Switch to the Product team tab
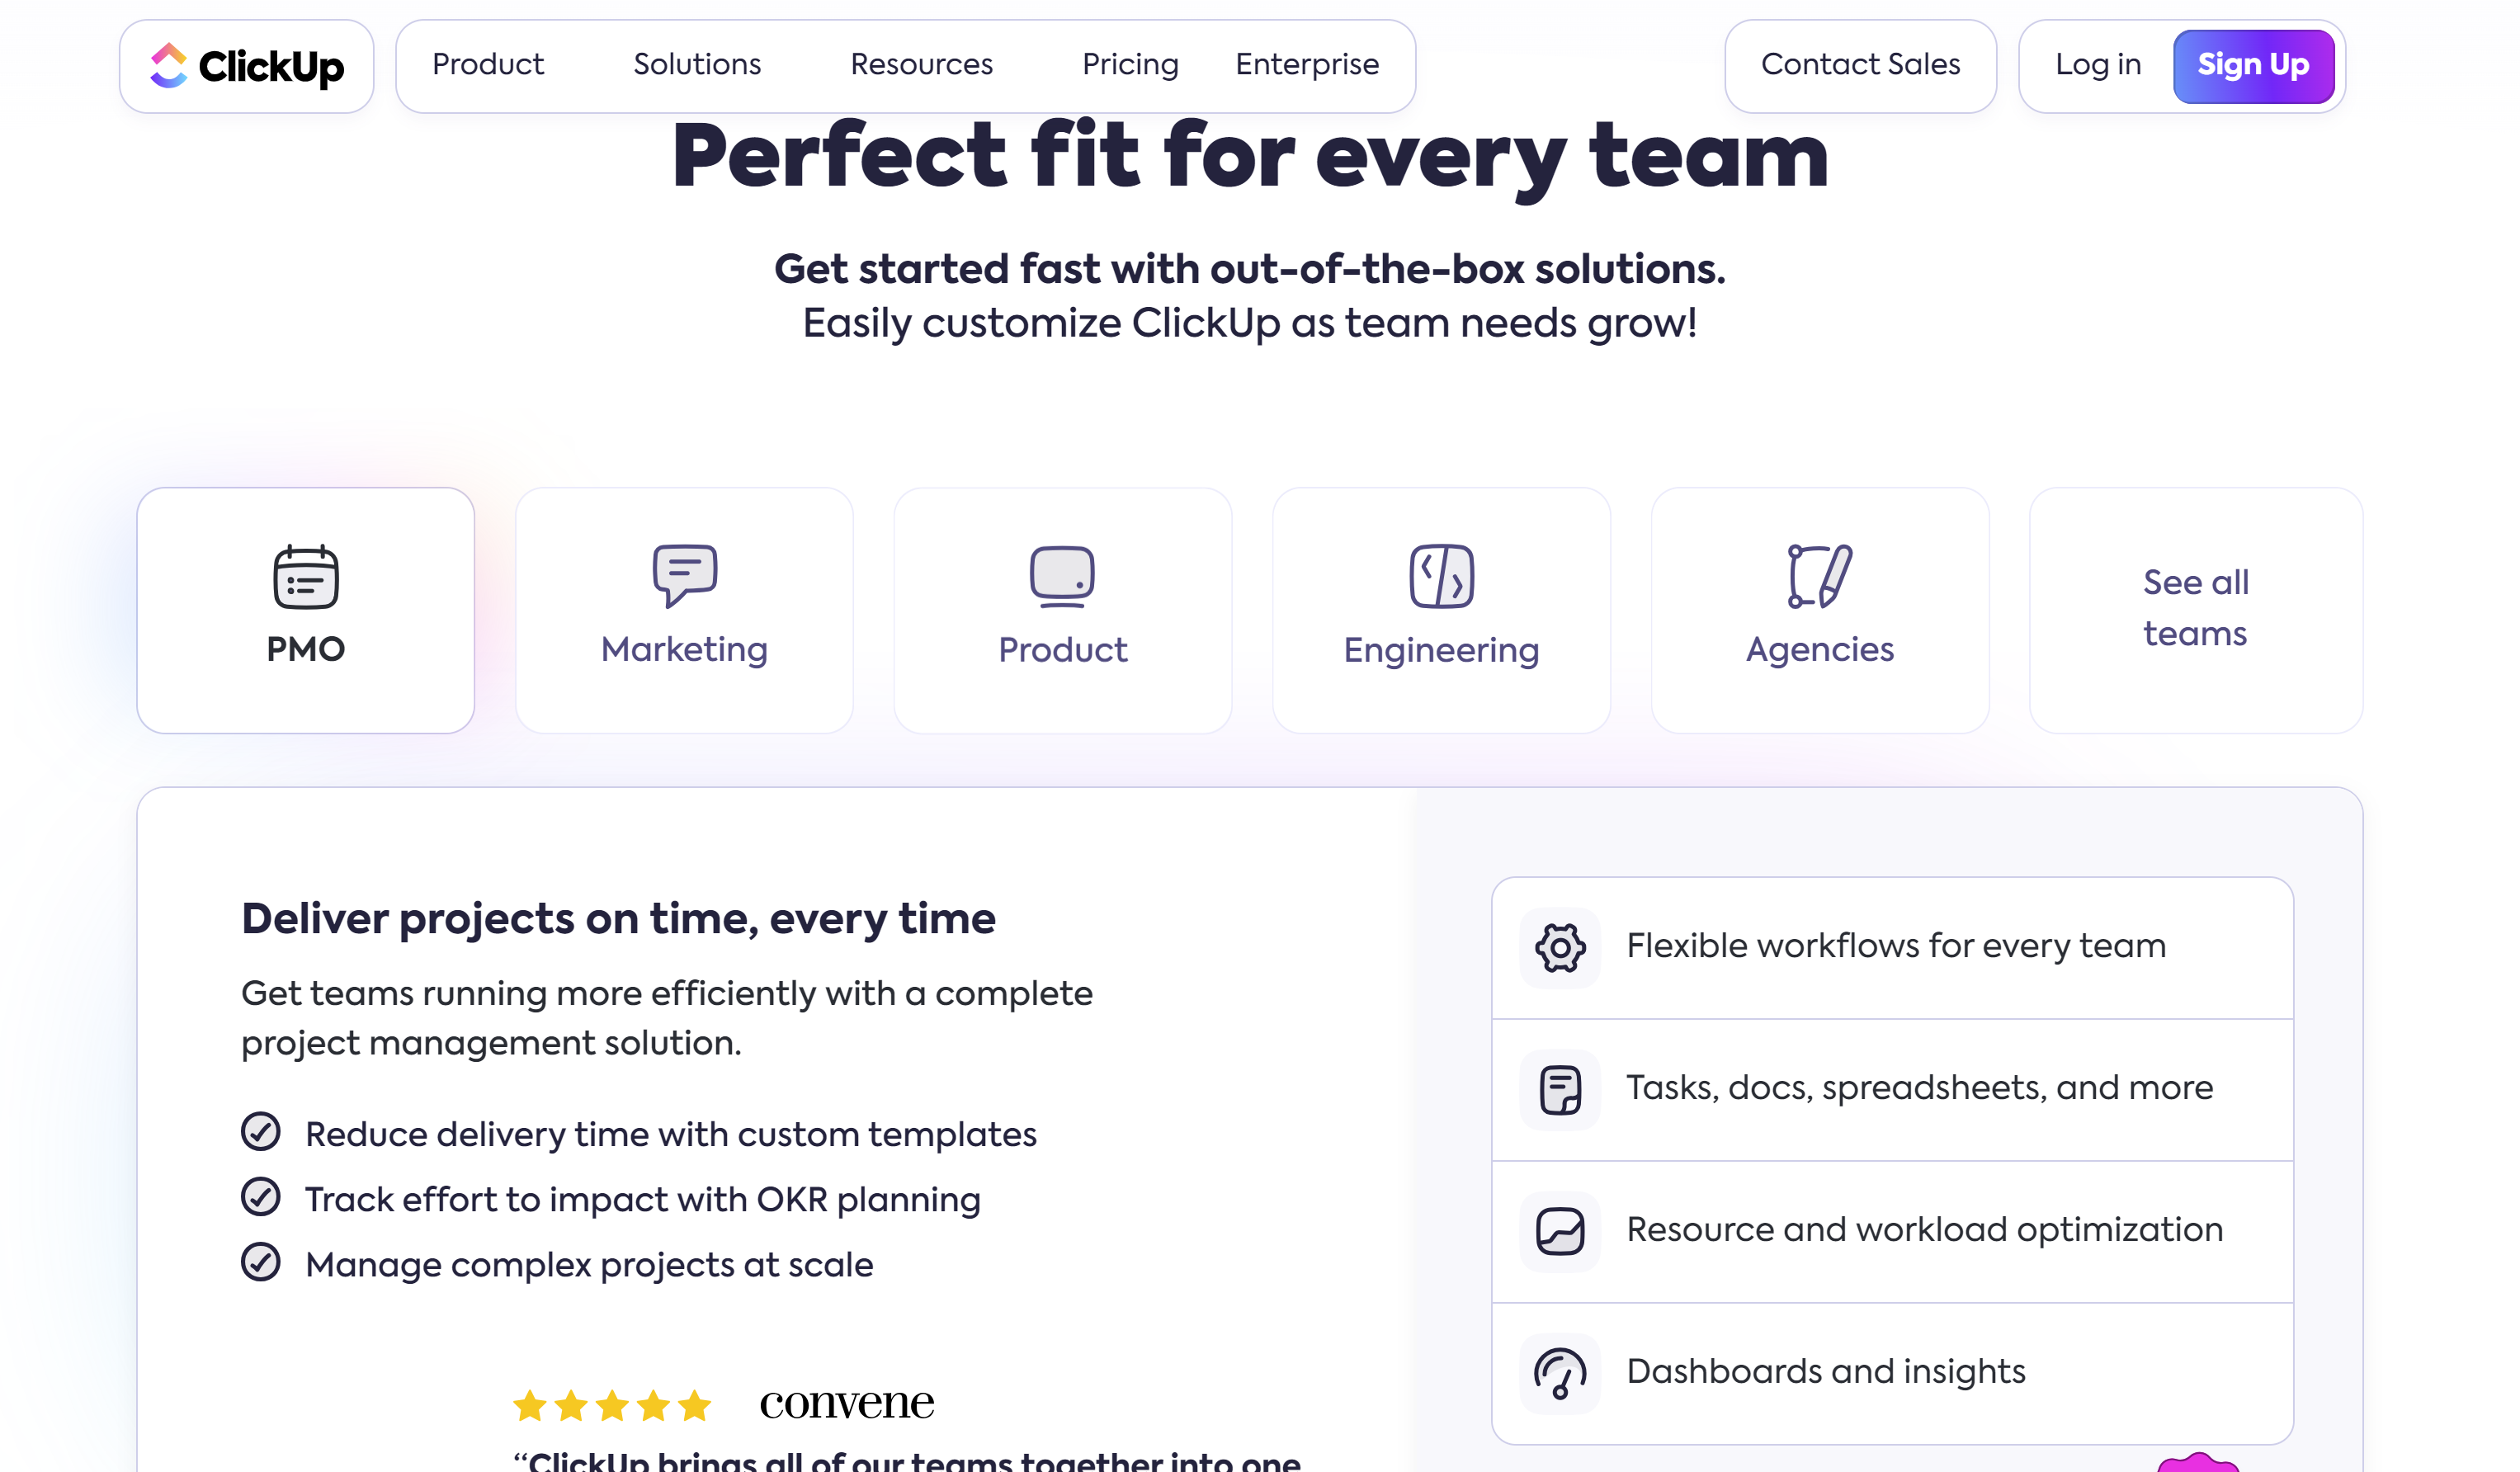This screenshot has height=1472, width=2520. pyautogui.click(x=1062, y=610)
